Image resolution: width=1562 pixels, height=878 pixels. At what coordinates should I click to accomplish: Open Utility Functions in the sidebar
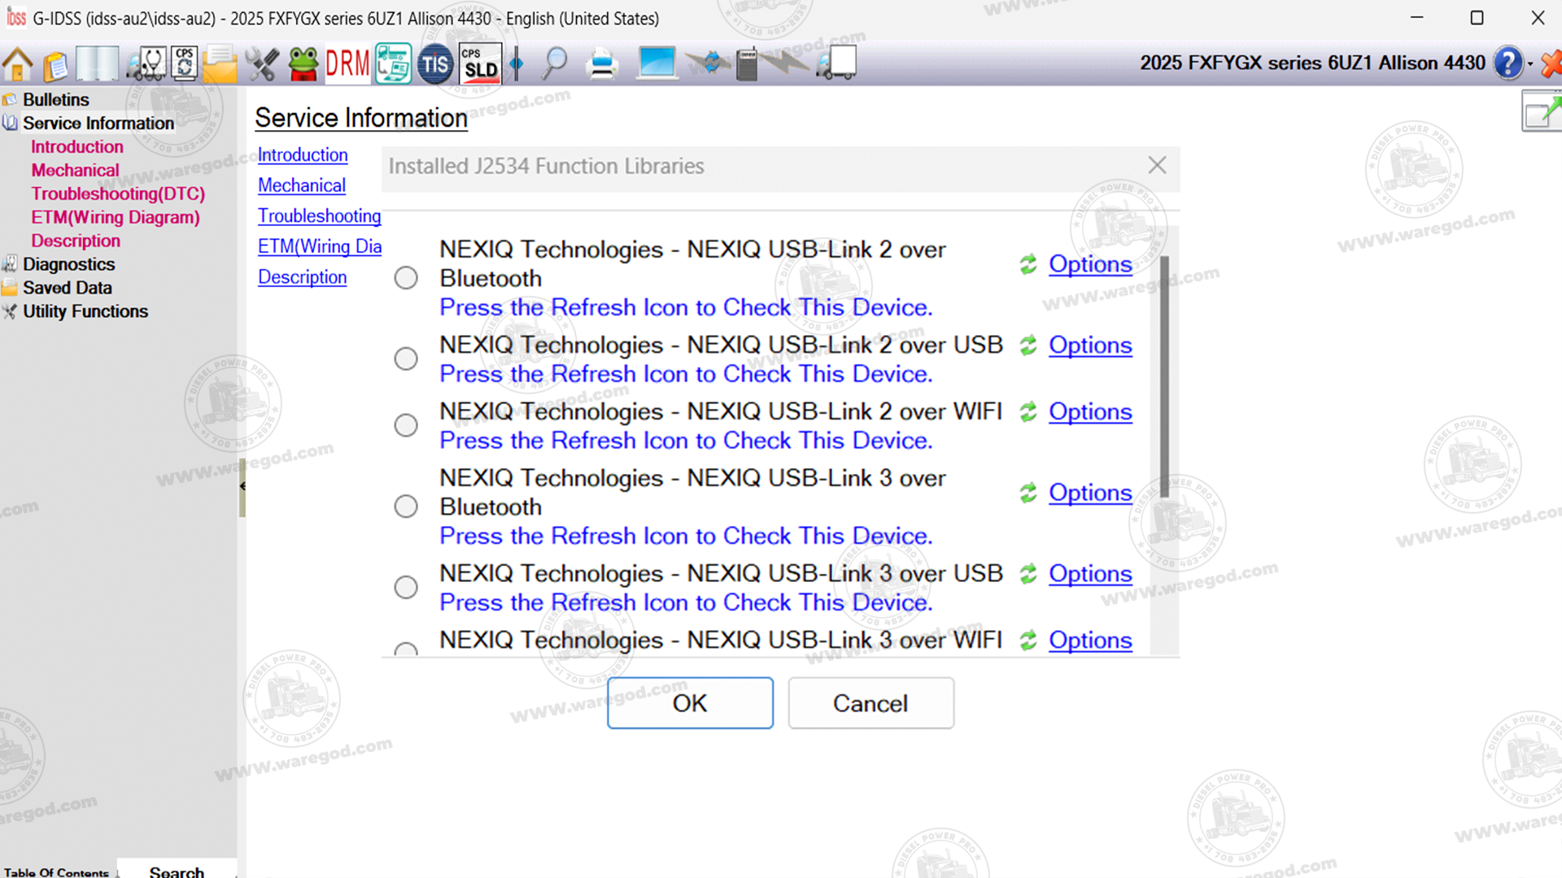tap(85, 311)
